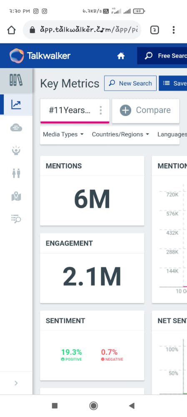Image resolution: width=187 pixels, height=417 pixels.
Task: Open the world map sidebar icon
Action: coord(16,197)
